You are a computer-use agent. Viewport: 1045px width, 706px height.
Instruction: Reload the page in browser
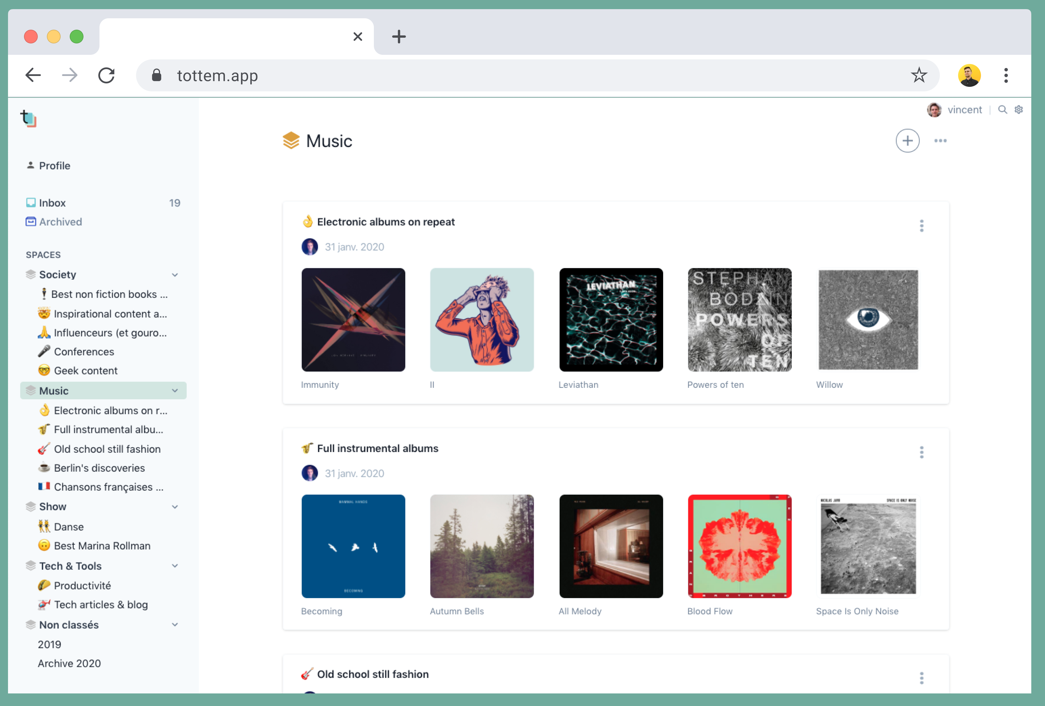pyautogui.click(x=107, y=75)
